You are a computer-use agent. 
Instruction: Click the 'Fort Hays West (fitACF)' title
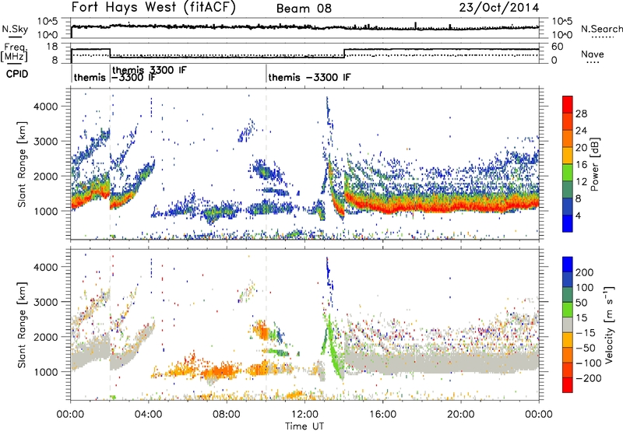(153, 8)
